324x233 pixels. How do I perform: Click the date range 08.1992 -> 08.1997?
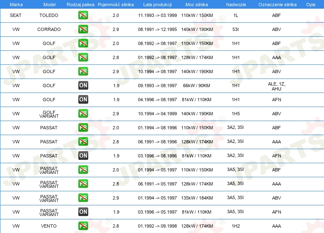pos(157,43)
